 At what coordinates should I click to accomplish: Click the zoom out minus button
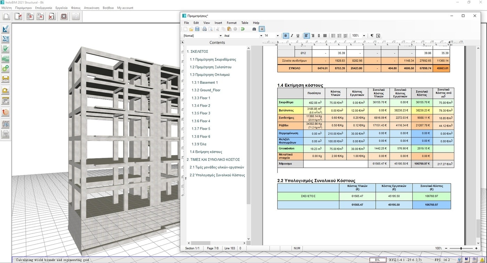pyautogui.click(x=446, y=248)
